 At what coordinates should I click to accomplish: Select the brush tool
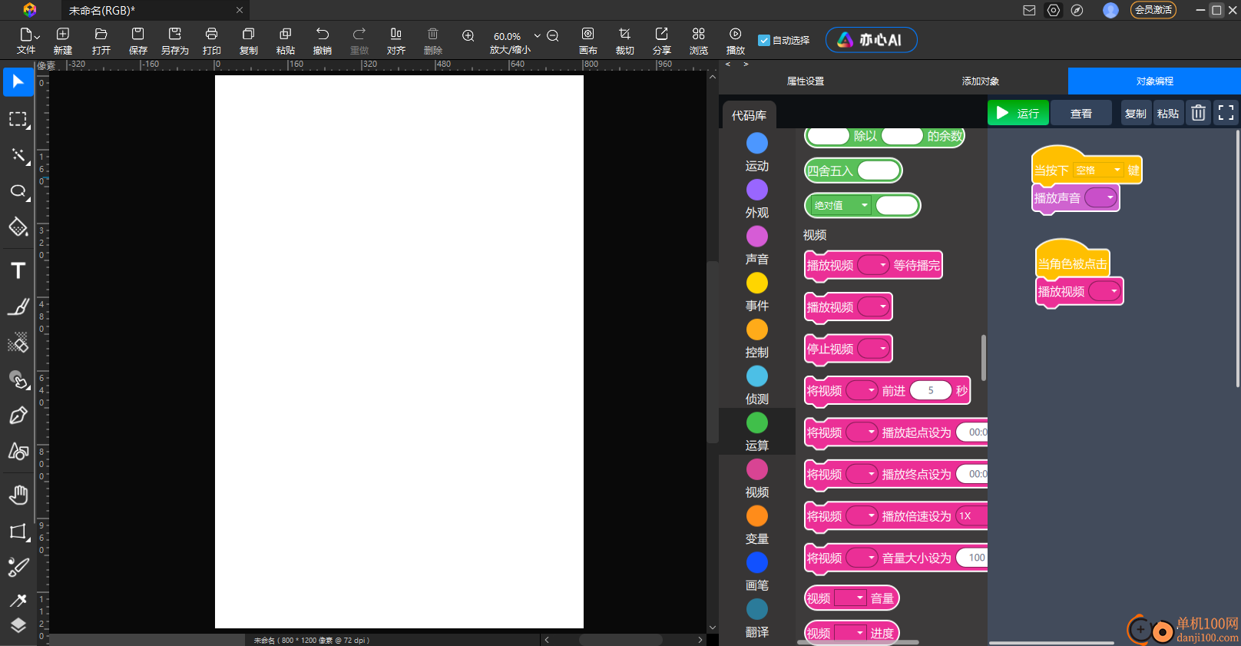(18, 307)
